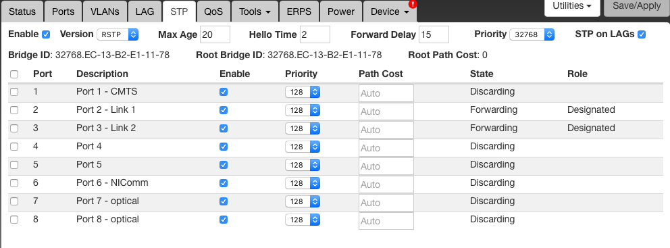
Task: Switch to the VLANs tab
Action: pyautogui.click(x=105, y=11)
